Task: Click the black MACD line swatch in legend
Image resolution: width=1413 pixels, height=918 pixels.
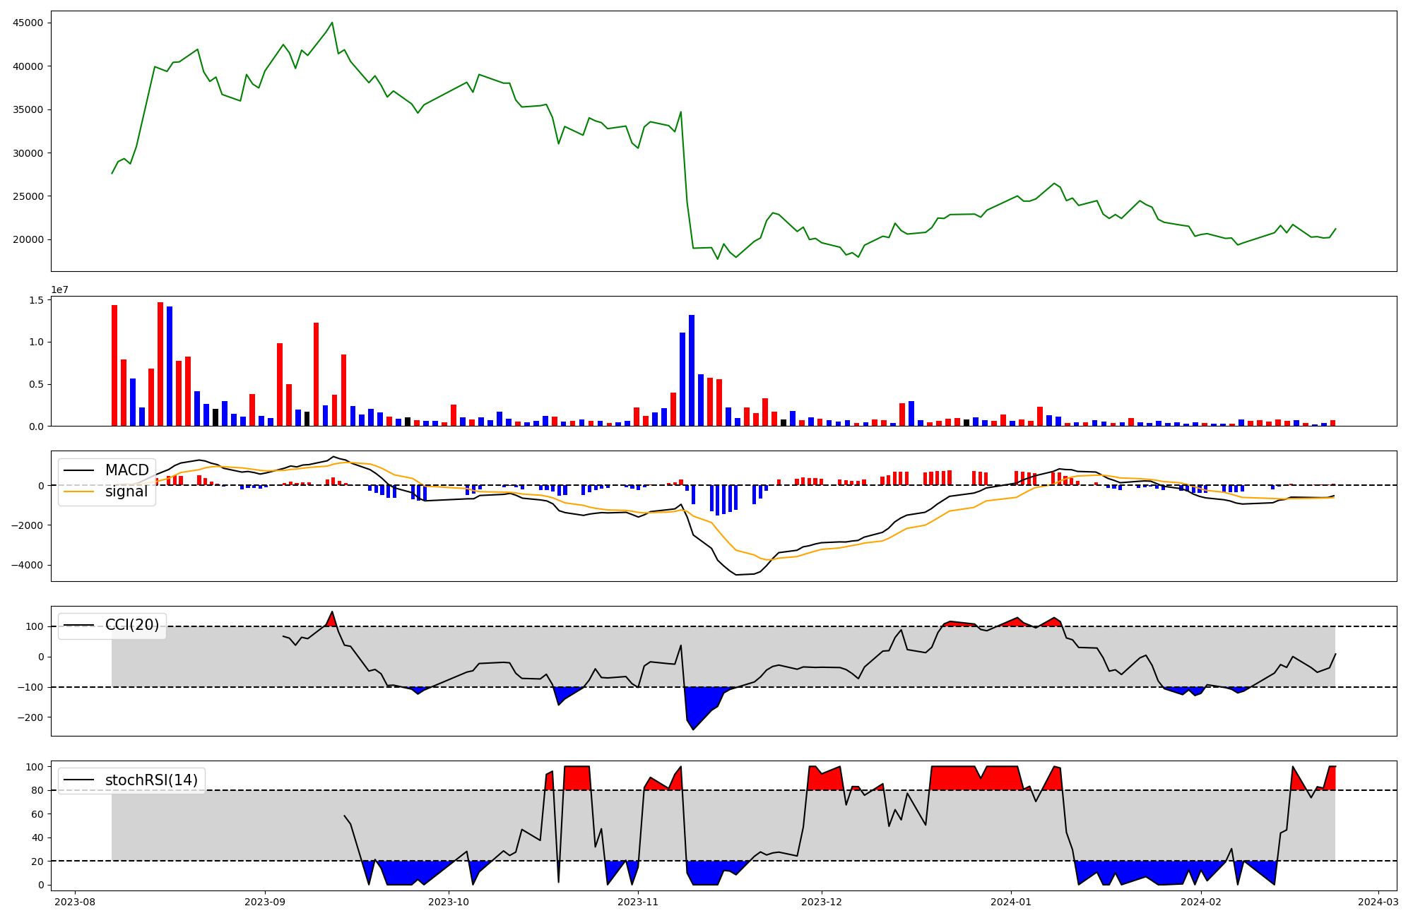Action: coord(78,470)
